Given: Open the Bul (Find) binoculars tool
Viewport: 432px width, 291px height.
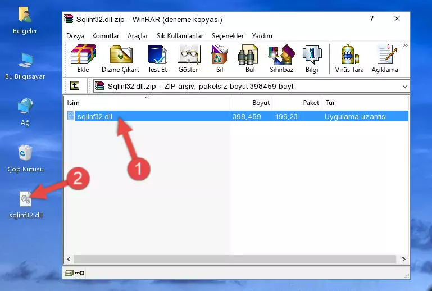Looking at the screenshot, I should click(x=250, y=58).
